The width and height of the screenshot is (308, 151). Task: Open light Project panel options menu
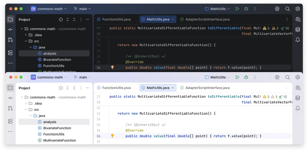pos(81,88)
